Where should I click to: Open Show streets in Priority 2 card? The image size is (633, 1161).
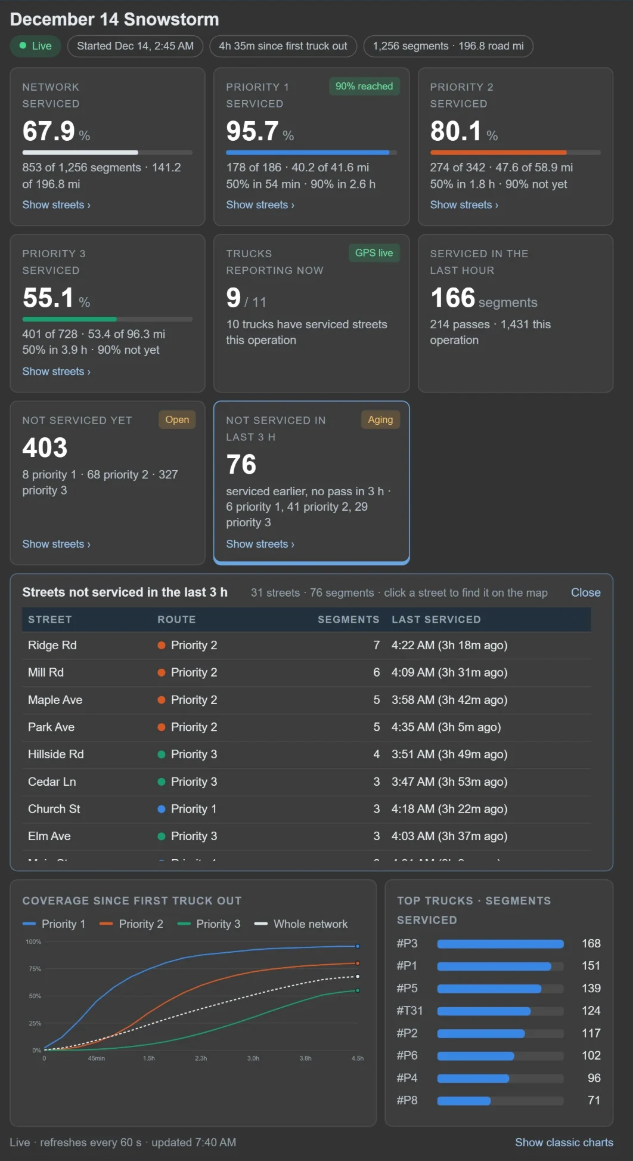[x=464, y=205]
